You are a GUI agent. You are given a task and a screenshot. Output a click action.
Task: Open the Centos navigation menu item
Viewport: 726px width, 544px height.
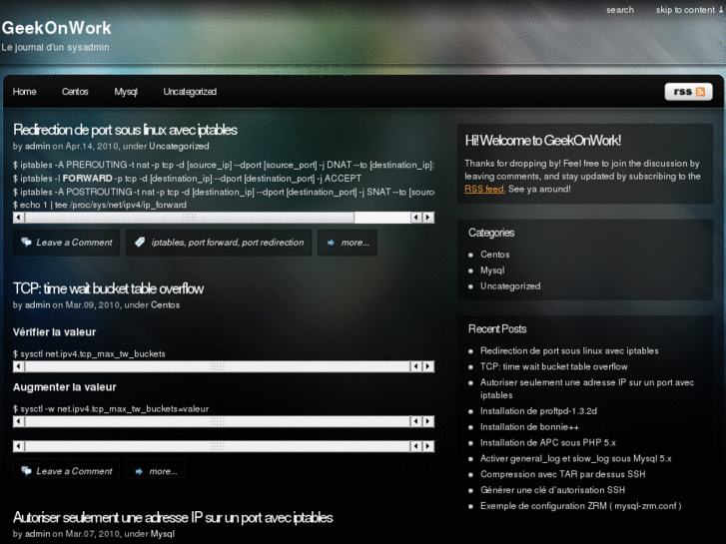(x=75, y=92)
